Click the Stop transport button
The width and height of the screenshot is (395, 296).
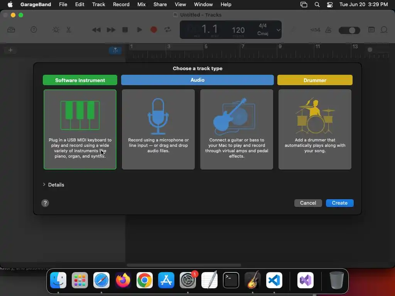(125, 30)
